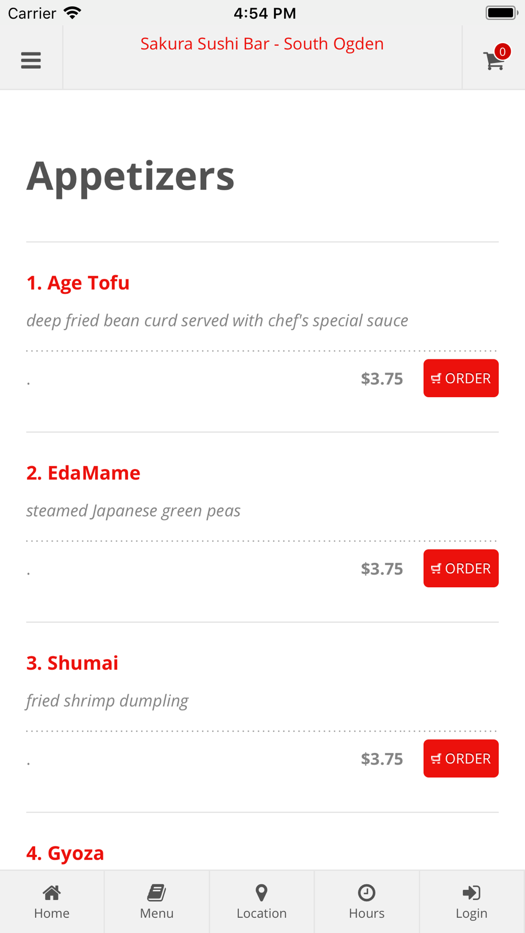Image resolution: width=525 pixels, height=933 pixels.
Task: Switch to the Location tab label
Action: [x=261, y=913]
